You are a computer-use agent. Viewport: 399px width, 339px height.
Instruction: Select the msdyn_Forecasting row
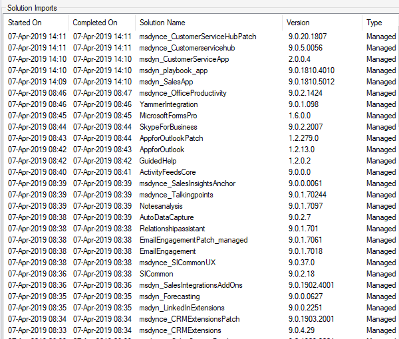pyautogui.click(x=201, y=296)
